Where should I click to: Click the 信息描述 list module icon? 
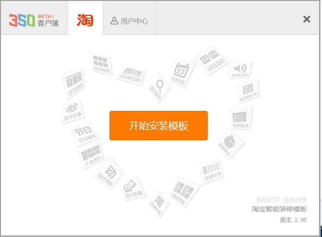[241, 118]
